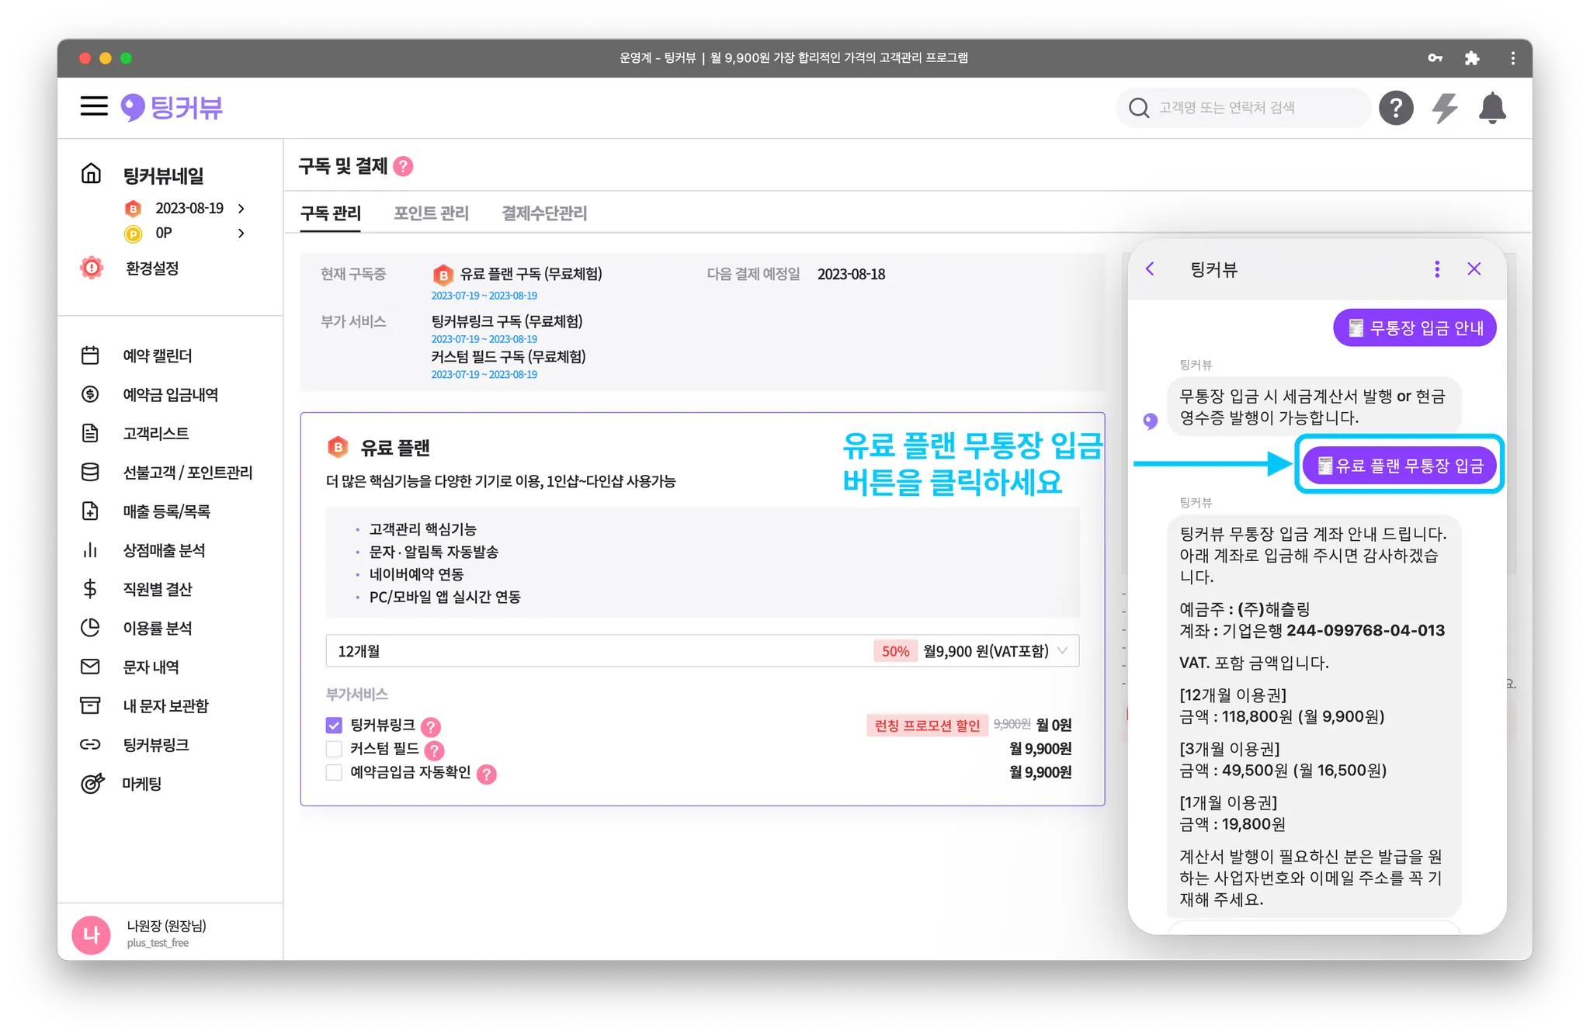The width and height of the screenshot is (1590, 1036).
Task: Switch to 포인트 관리 tab
Action: pyautogui.click(x=431, y=213)
